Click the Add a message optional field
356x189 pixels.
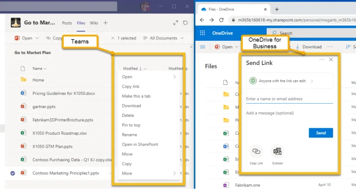289,113
